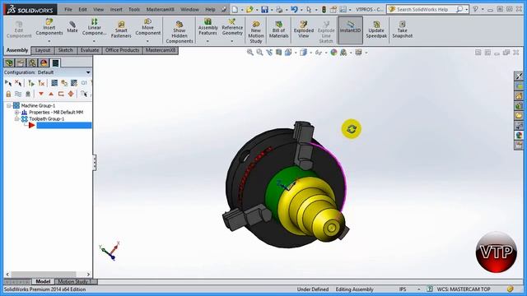Open the Insert menu
This screenshot has height=296, width=527.
pyautogui.click(x=116, y=9)
